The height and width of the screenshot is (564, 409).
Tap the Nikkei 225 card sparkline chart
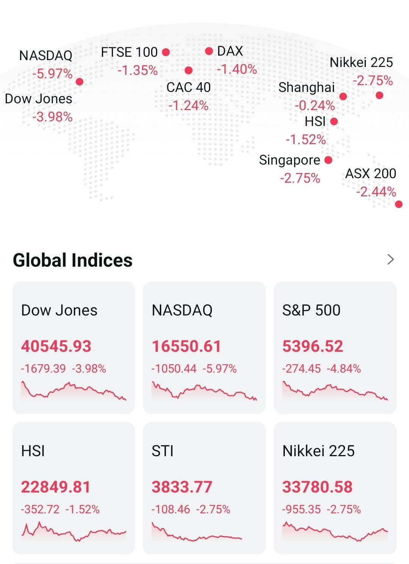pyautogui.click(x=335, y=531)
